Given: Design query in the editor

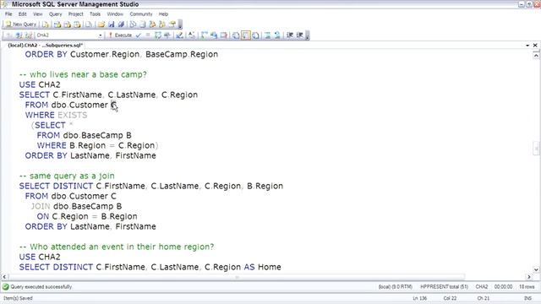Looking at the screenshot, I should pos(179,35).
